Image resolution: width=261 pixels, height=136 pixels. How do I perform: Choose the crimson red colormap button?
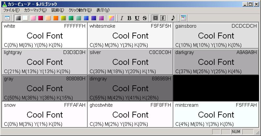tap(41, 18)
